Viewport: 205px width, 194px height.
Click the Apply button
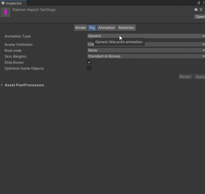pos(200,77)
